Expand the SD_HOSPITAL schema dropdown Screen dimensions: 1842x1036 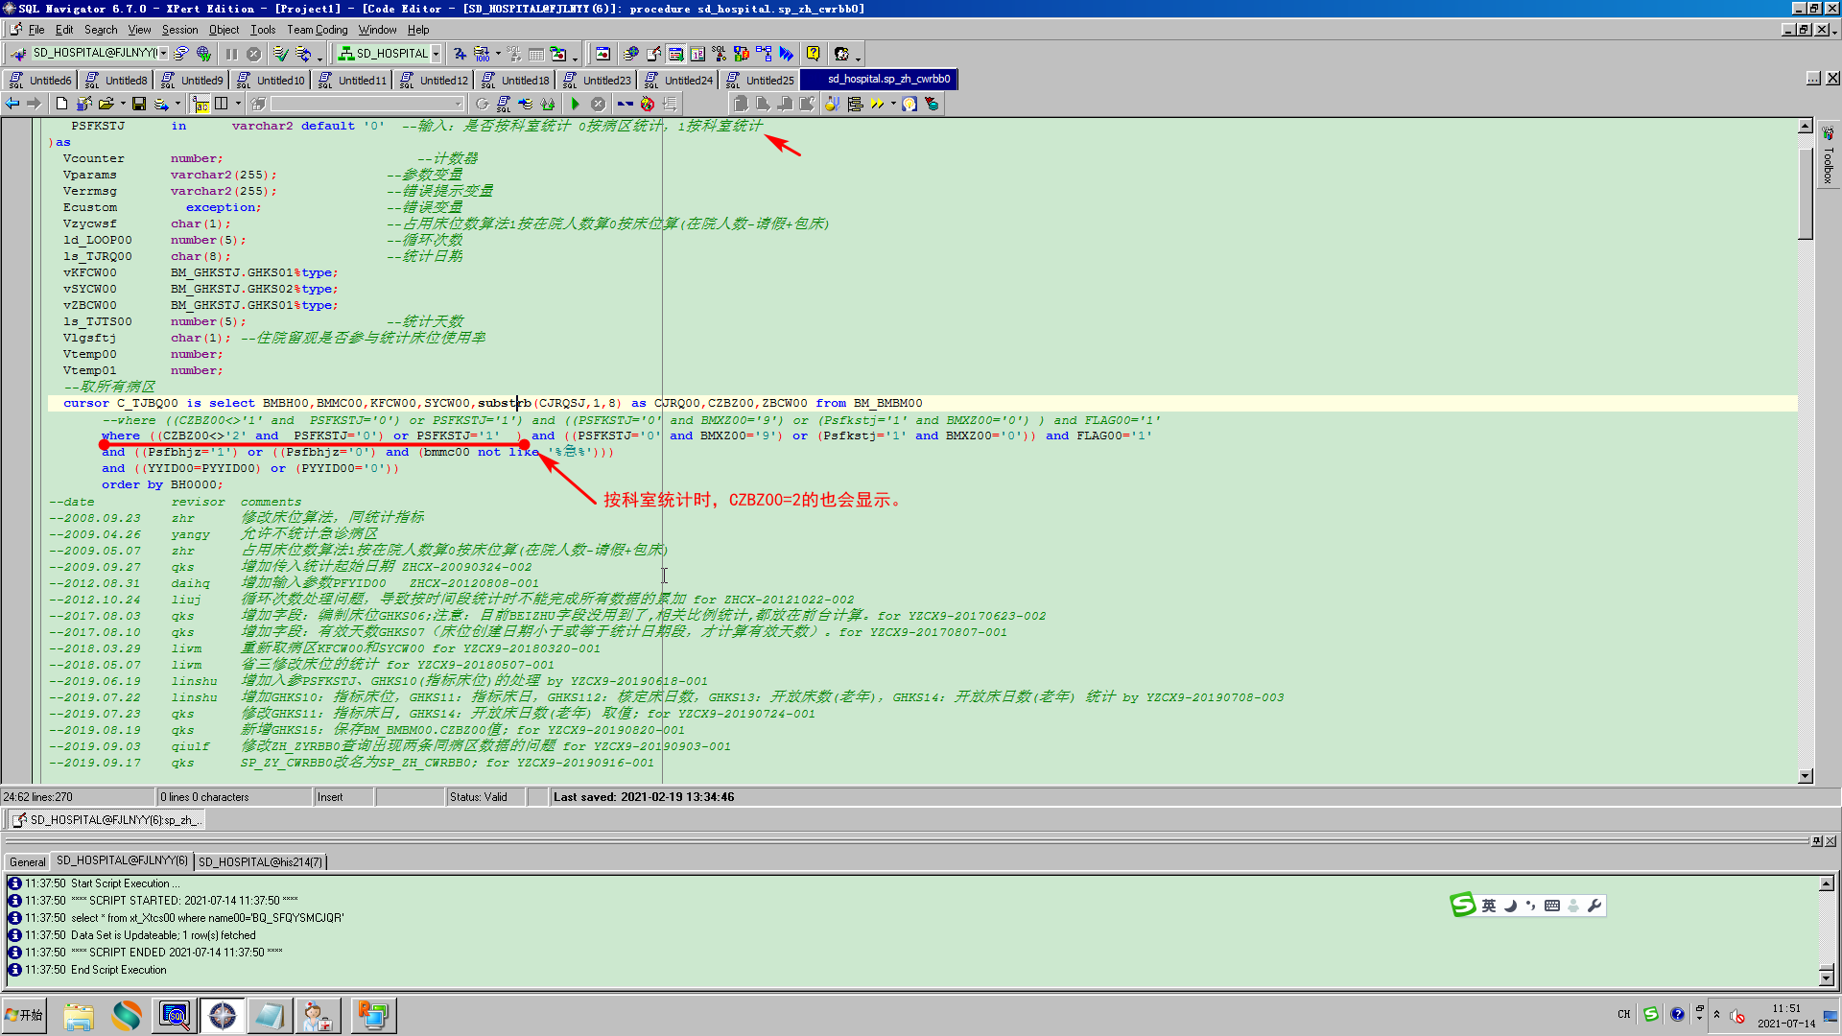pyautogui.click(x=436, y=54)
